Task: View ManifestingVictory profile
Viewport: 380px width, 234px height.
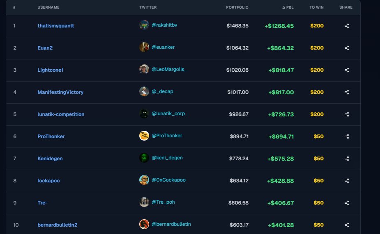Action: pos(60,92)
